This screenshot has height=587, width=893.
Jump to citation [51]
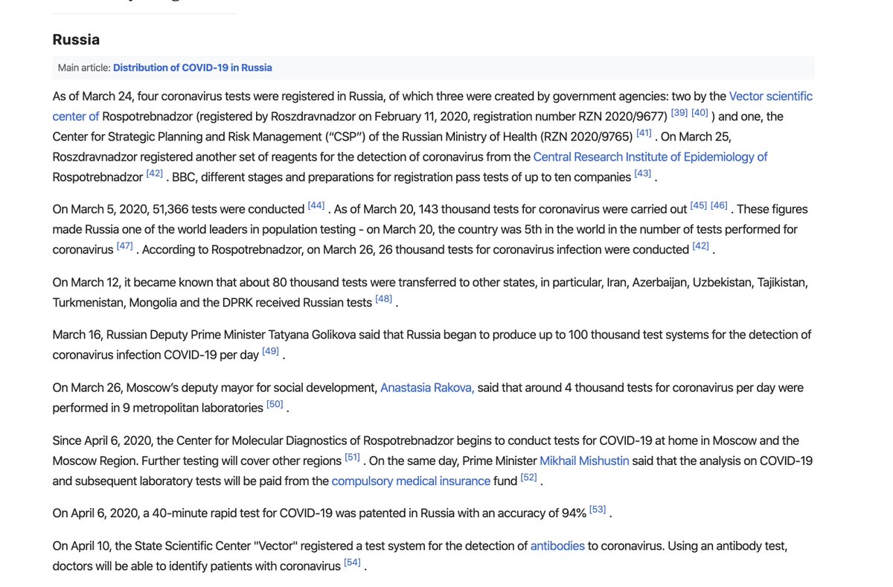(x=352, y=457)
